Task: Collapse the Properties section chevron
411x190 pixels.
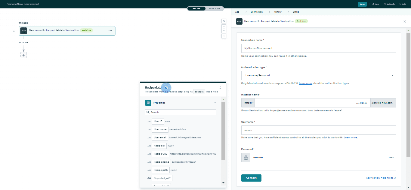Action: [215, 103]
